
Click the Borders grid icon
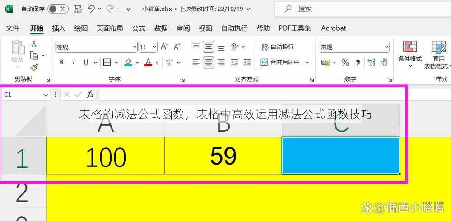tap(107, 62)
